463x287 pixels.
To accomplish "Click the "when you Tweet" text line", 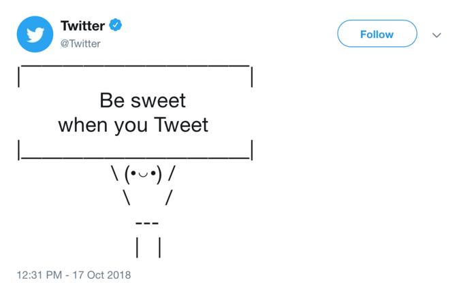I will (x=133, y=126).
